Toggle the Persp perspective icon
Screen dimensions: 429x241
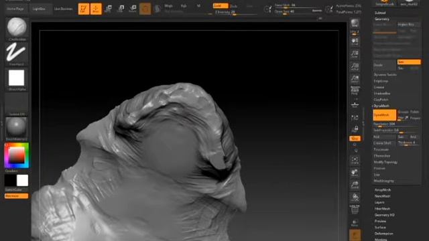355,91
